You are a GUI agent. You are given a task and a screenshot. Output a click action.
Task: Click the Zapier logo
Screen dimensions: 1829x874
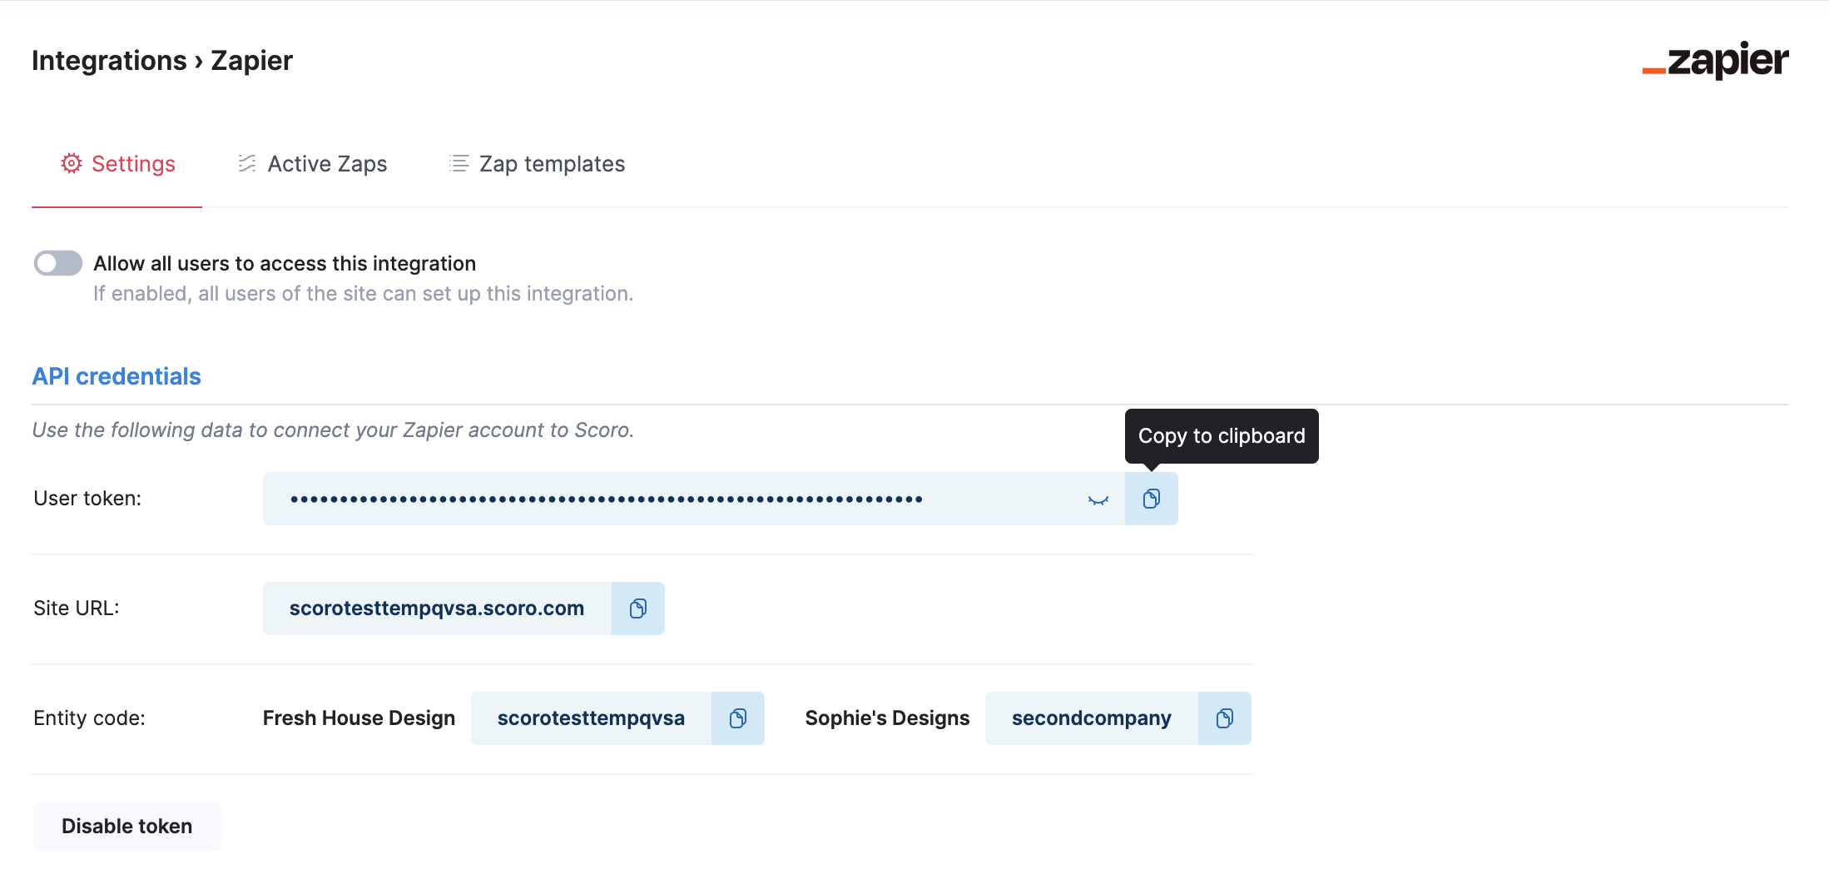[x=1715, y=61]
